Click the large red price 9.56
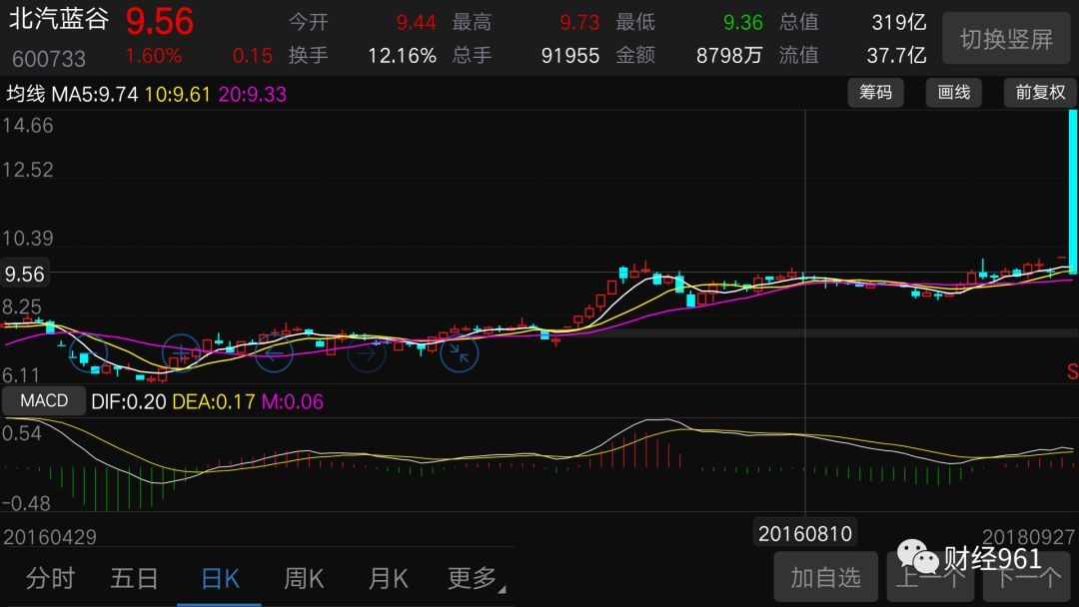The width and height of the screenshot is (1079, 607). click(160, 21)
